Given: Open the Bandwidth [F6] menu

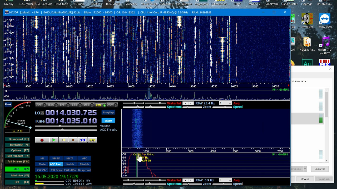Looking at the screenshot, I should click(17, 145).
